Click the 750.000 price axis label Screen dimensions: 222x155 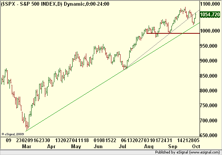point(209,105)
